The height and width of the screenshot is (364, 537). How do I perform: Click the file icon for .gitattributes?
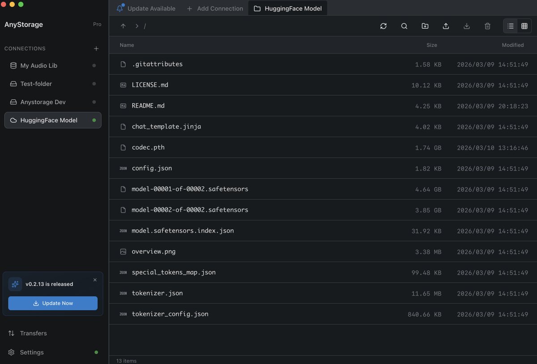click(123, 64)
